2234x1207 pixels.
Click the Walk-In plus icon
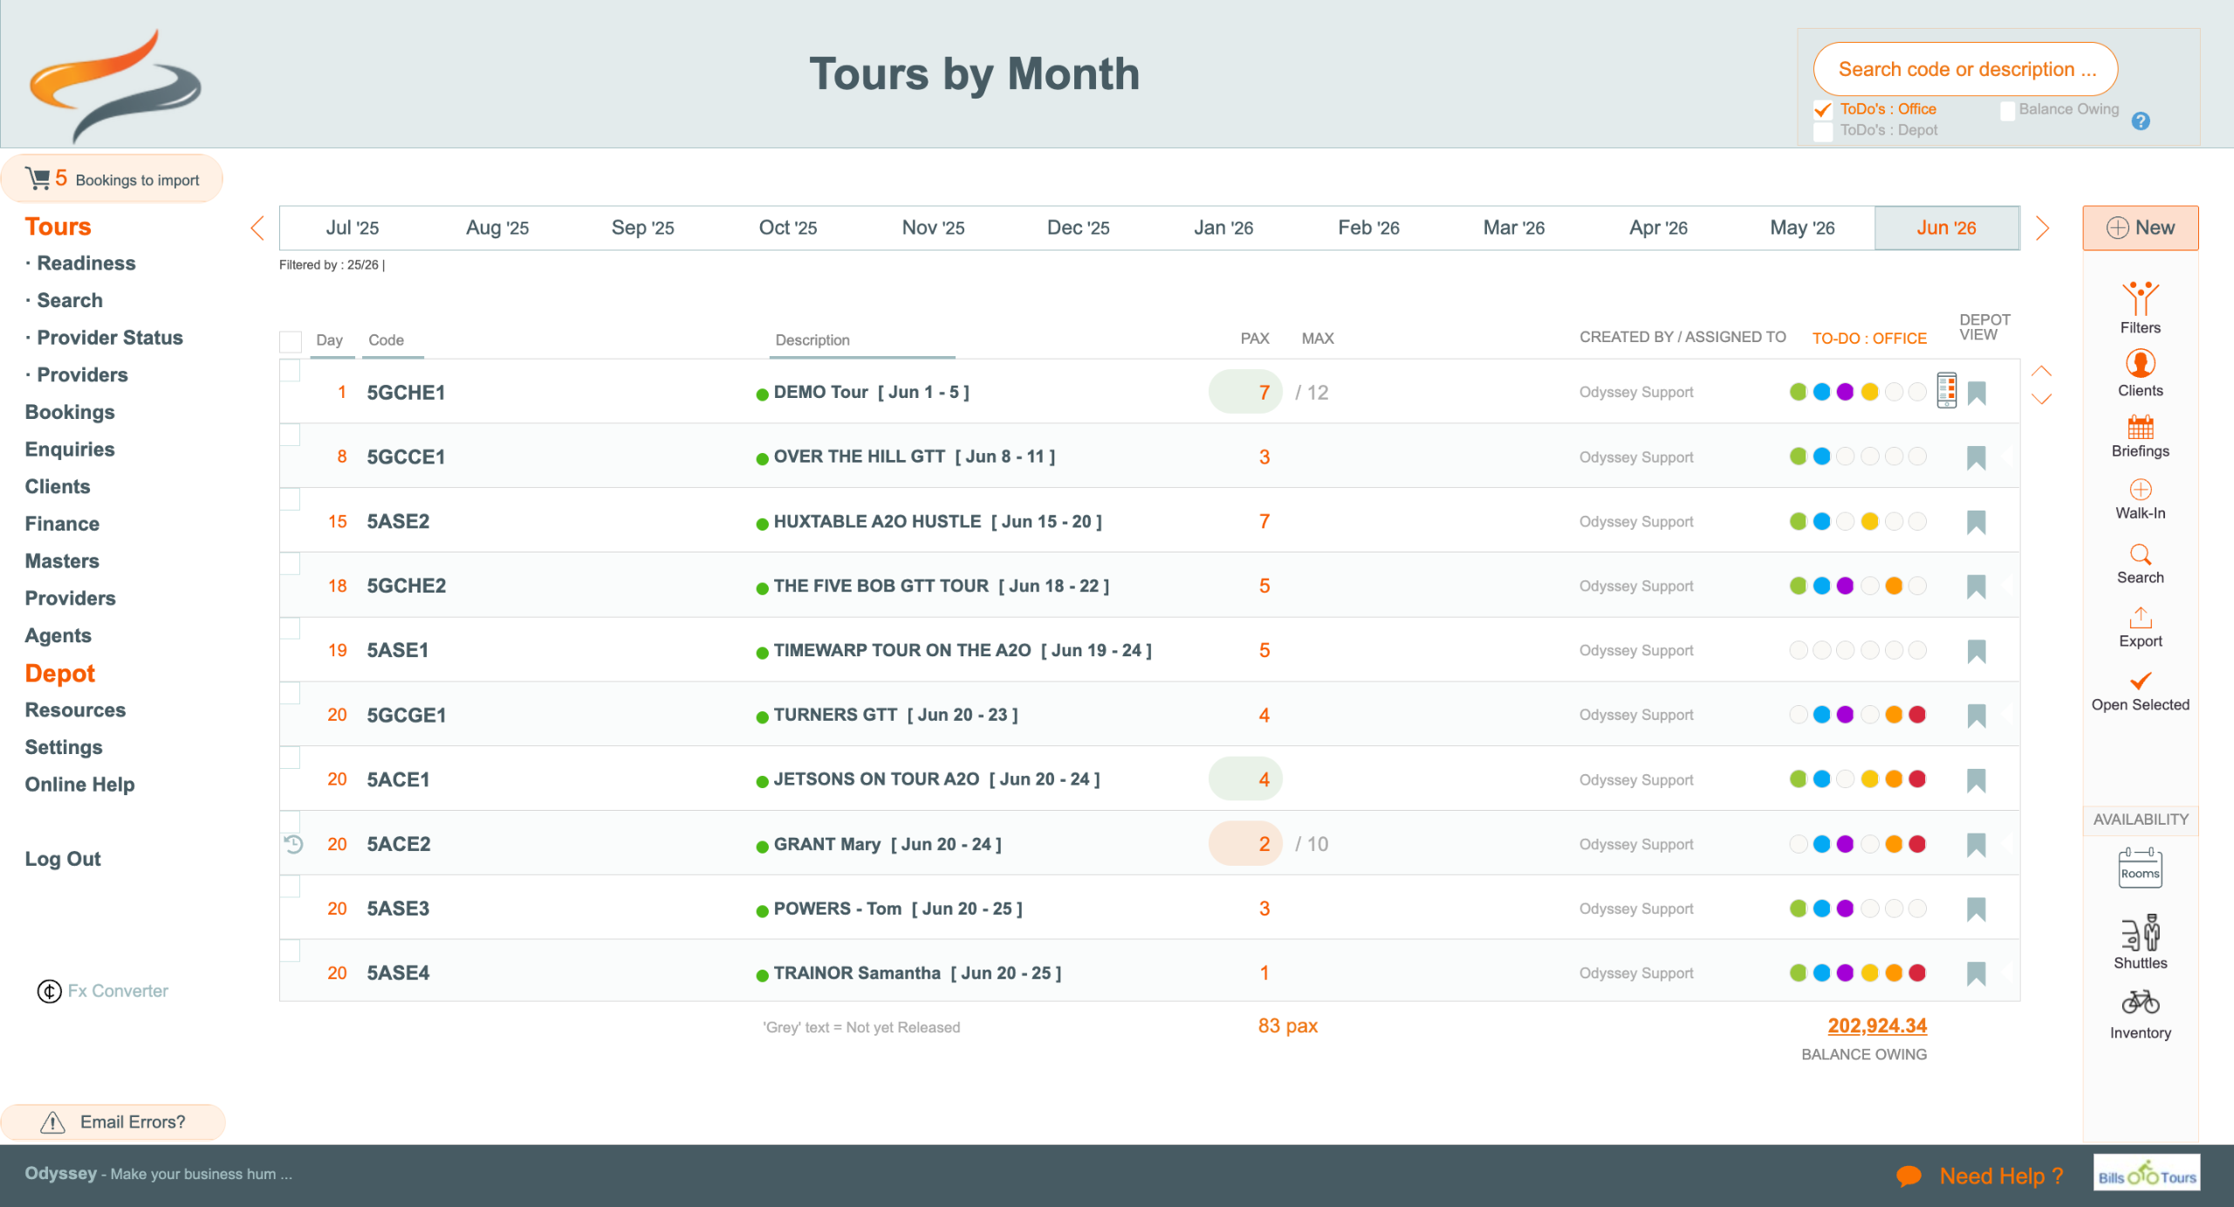click(2140, 490)
